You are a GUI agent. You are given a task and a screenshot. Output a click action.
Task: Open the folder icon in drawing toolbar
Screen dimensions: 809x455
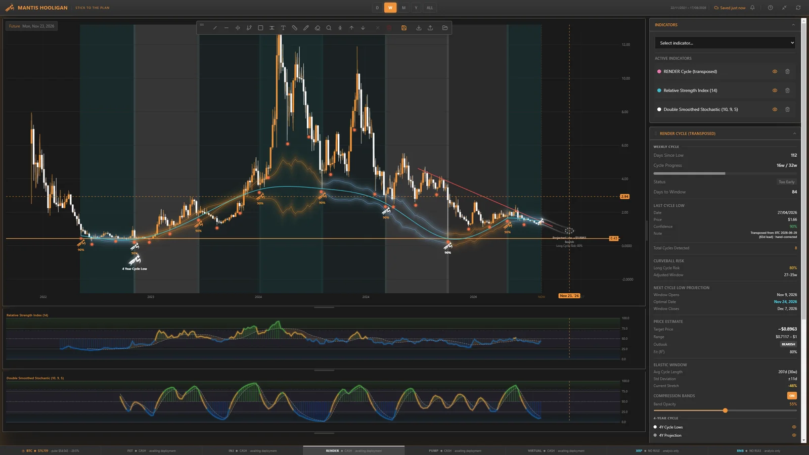point(445,28)
